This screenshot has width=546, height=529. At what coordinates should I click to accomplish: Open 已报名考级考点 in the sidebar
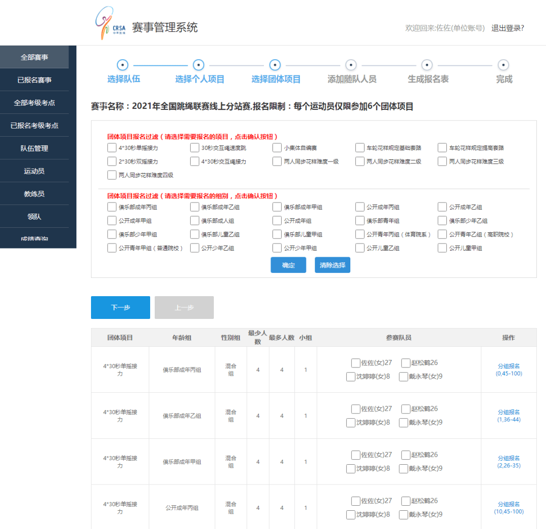pyautogui.click(x=34, y=125)
